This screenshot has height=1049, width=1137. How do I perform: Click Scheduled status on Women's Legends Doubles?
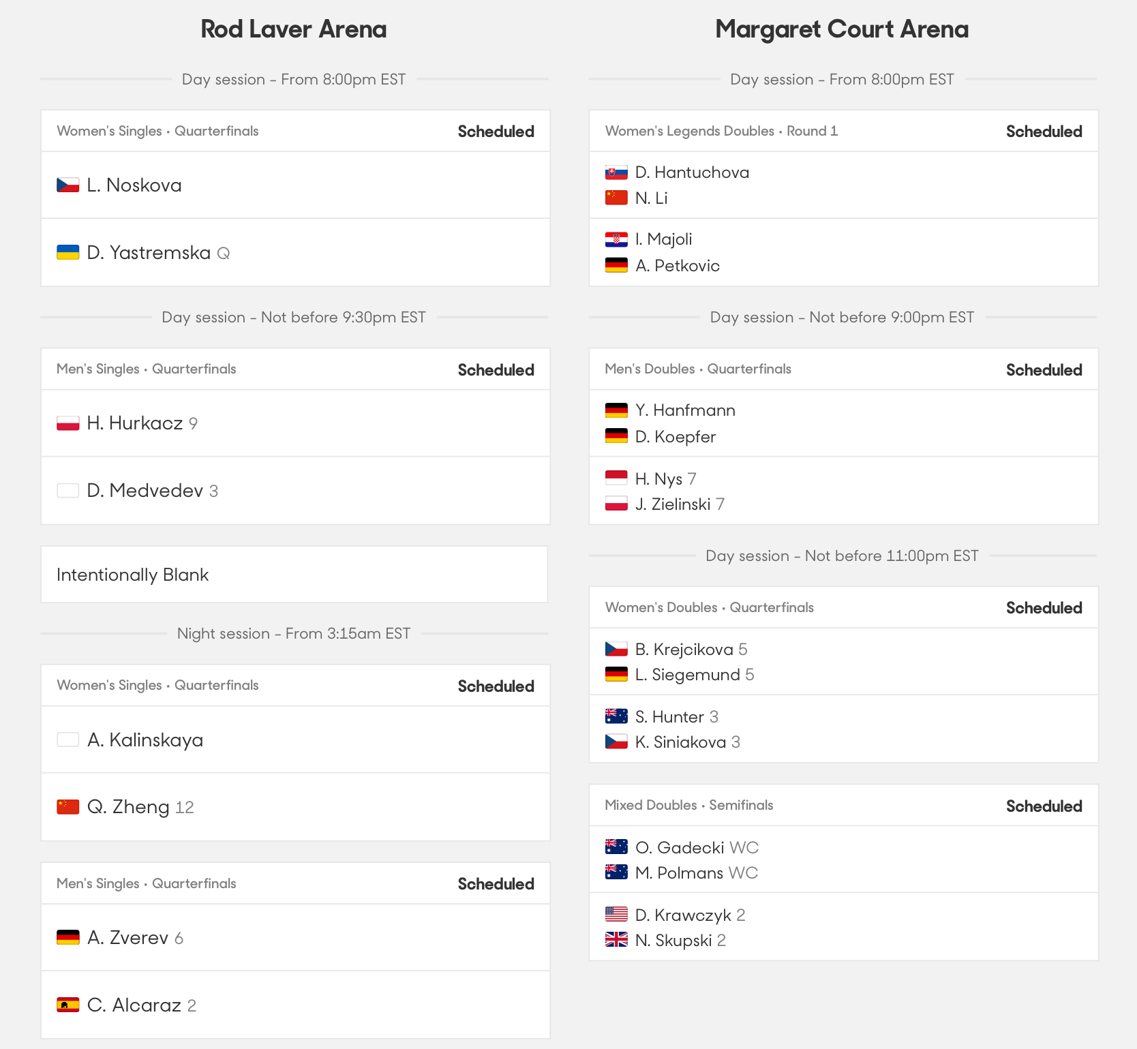pos(1044,132)
